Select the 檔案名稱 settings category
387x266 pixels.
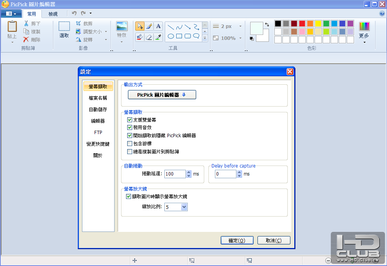point(98,98)
